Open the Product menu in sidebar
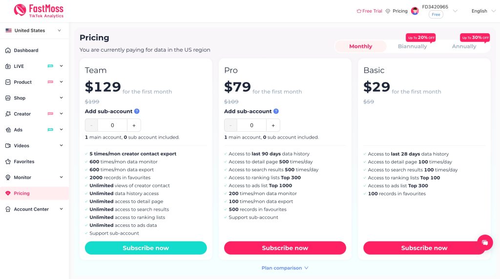 (x=34, y=82)
